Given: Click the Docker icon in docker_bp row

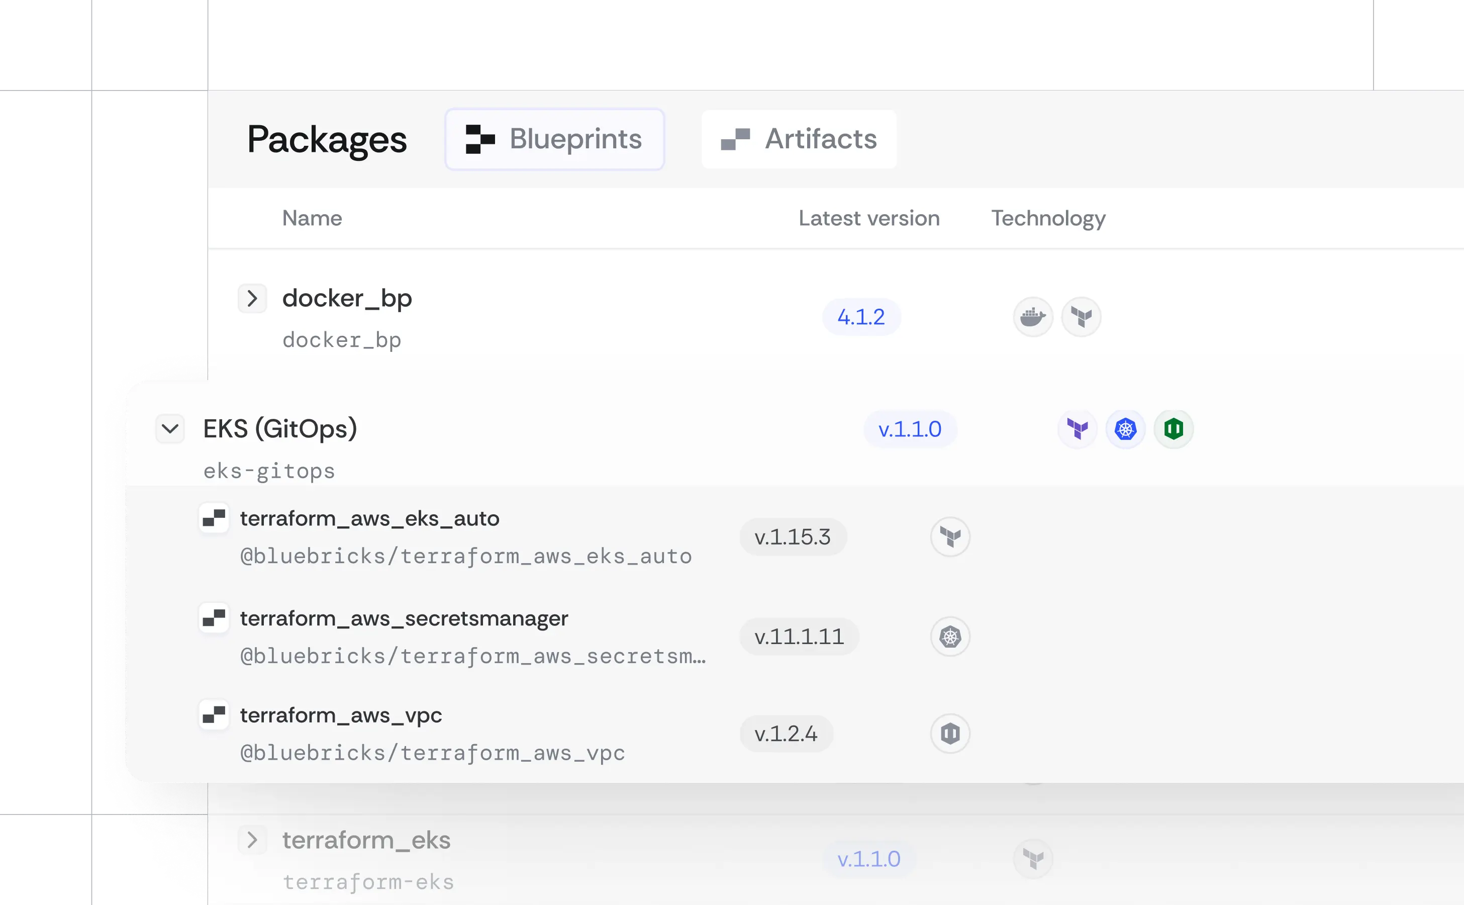Looking at the screenshot, I should tap(1033, 317).
